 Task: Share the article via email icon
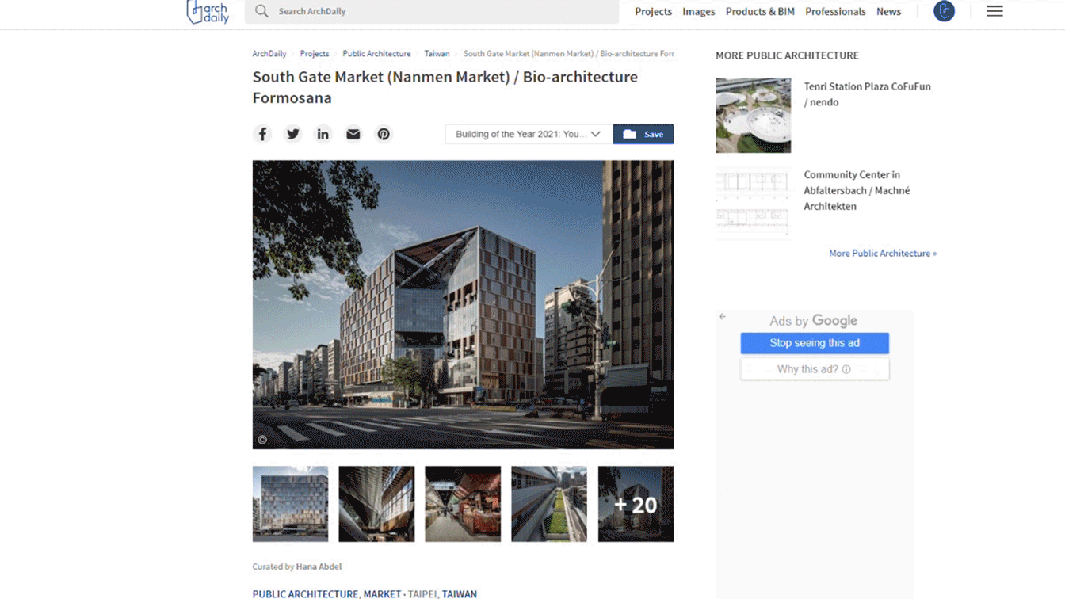pos(353,134)
